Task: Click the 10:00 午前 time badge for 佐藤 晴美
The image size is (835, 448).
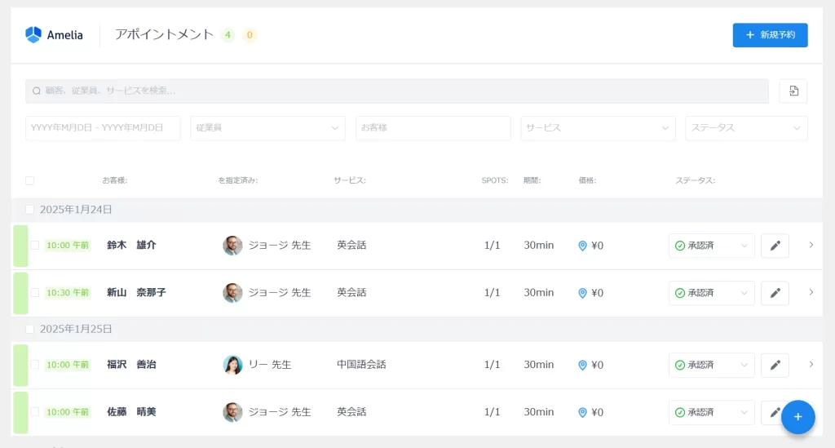Action: tap(68, 412)
